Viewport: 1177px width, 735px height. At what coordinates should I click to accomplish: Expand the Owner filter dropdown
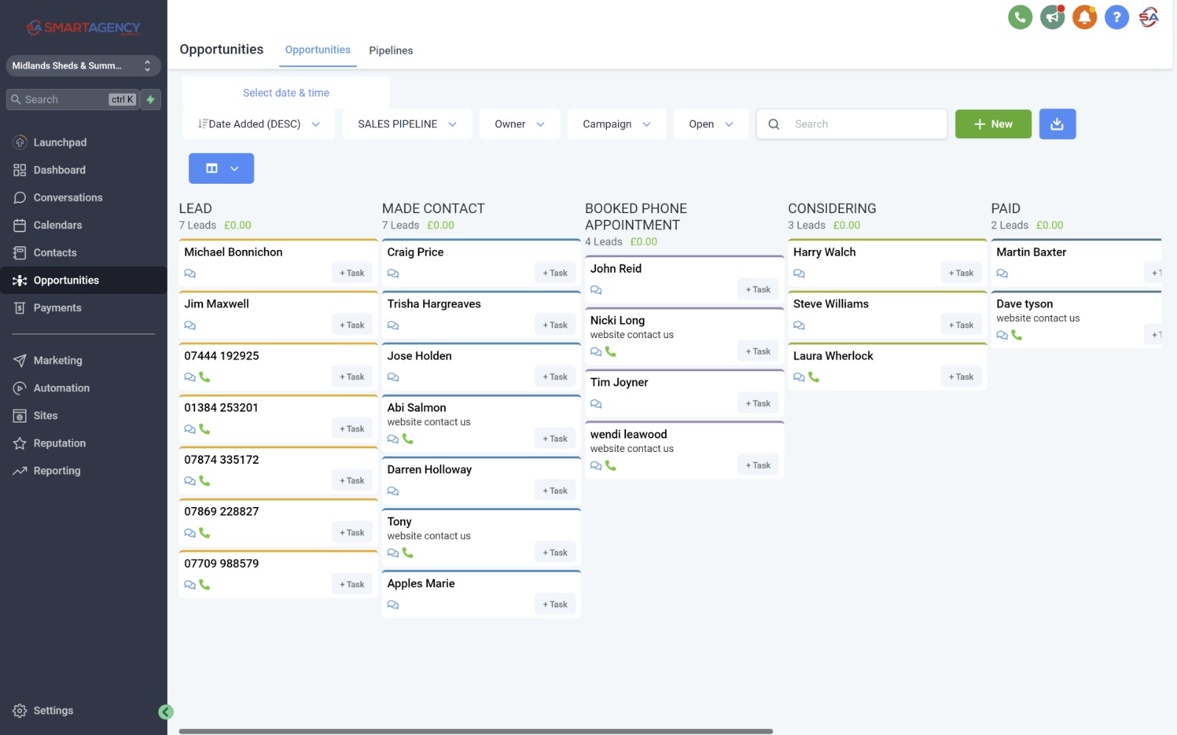pos(519,124)
